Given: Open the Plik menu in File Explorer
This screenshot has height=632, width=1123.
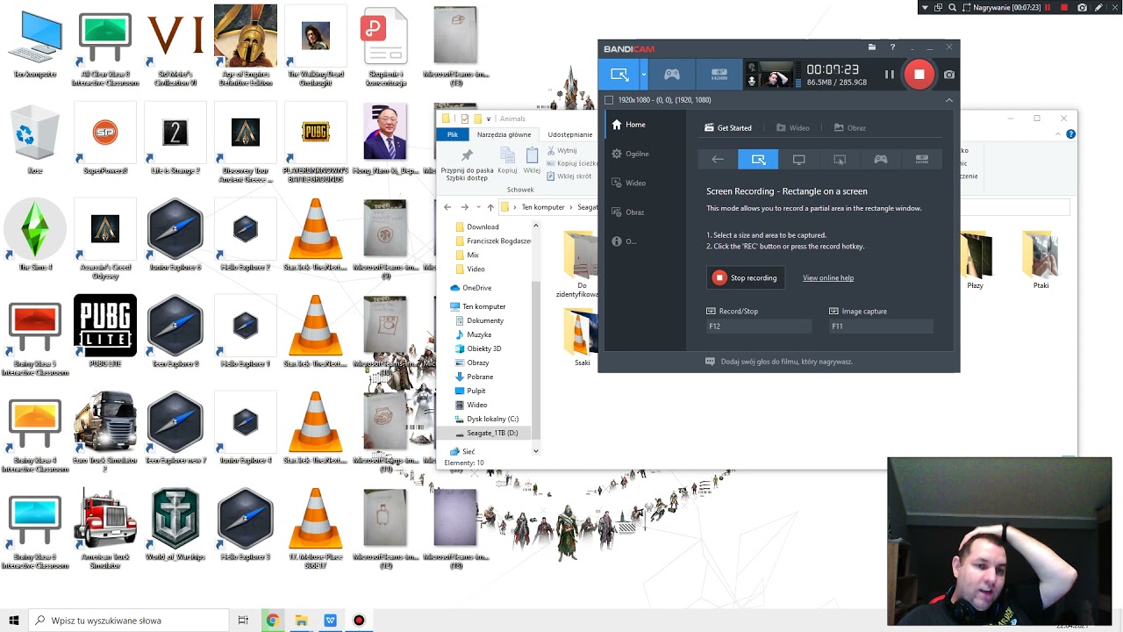Looking at the screenshot, I should pos(453,134).
